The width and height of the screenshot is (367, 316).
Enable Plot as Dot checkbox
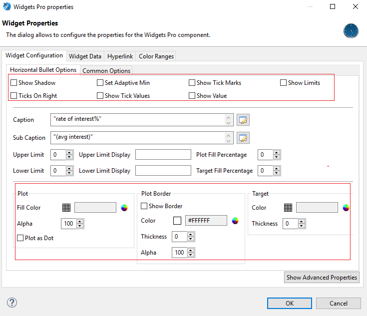(20, 238)
